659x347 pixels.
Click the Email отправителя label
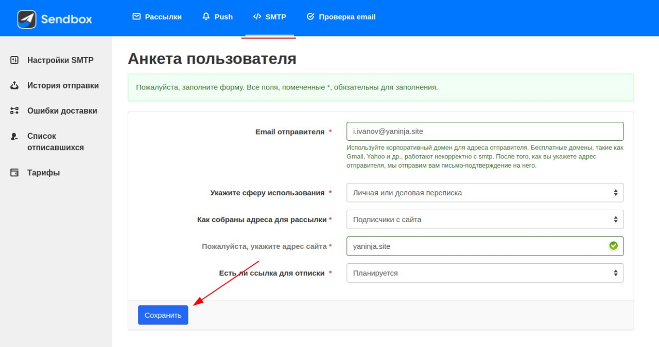click(290, 132)
